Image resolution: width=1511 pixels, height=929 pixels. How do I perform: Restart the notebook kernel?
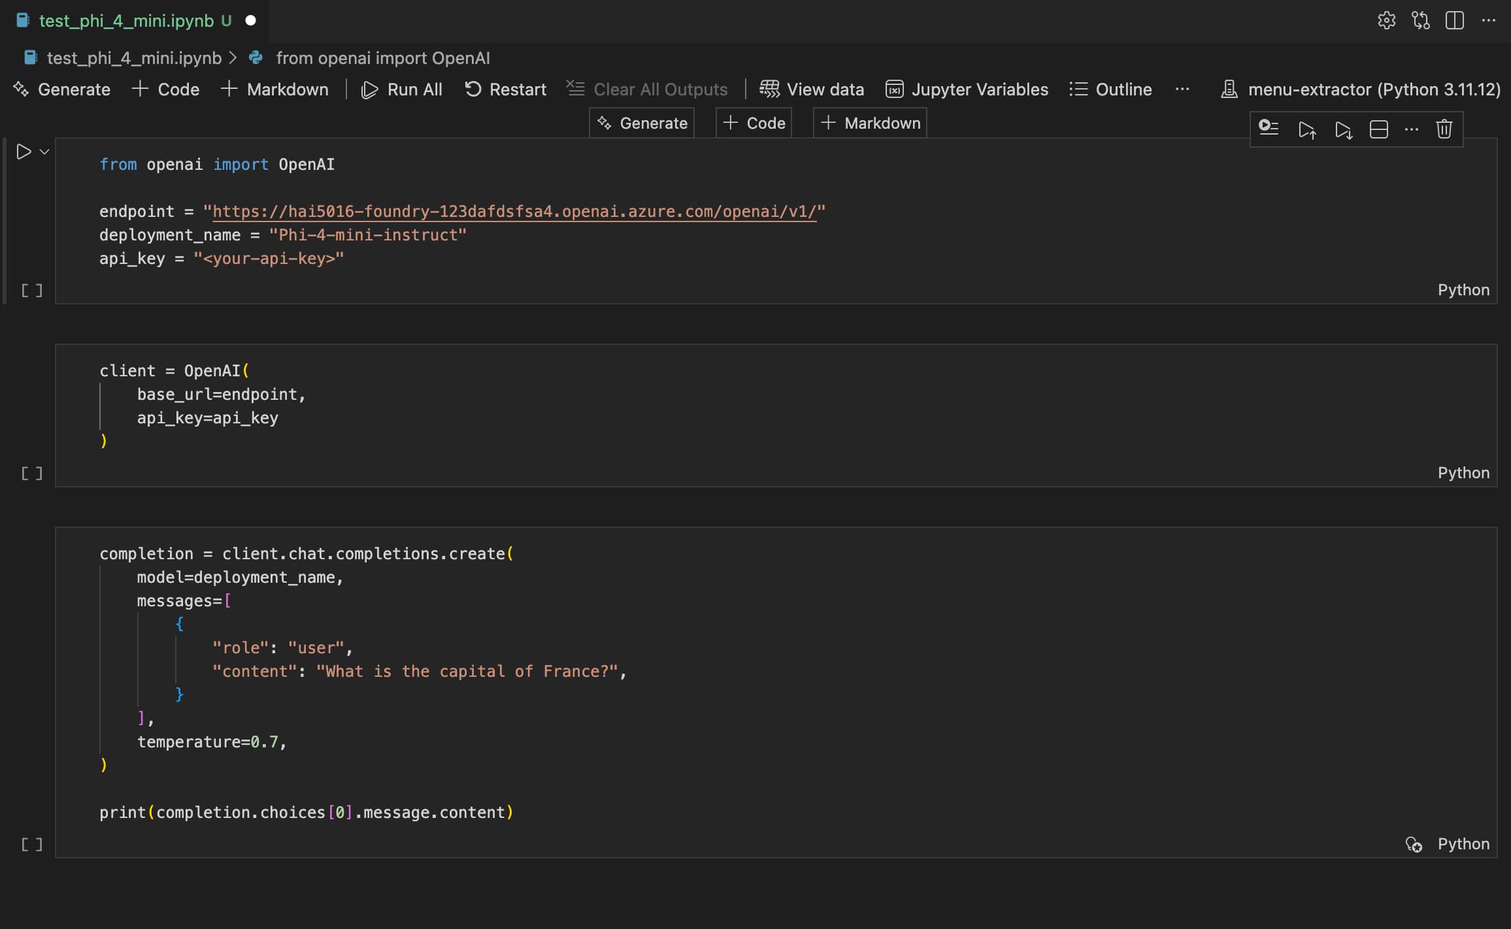[505, 90]
